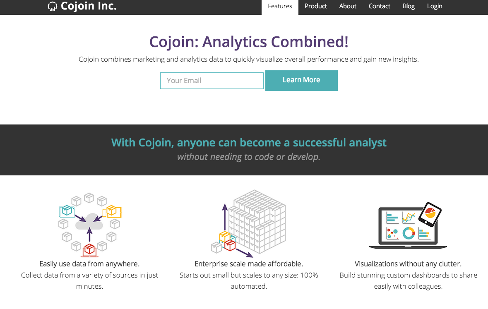The image size is (488, 309).
Task: Click the "Visualizations without any clutter" heading
Action: (x=408, y=264)
